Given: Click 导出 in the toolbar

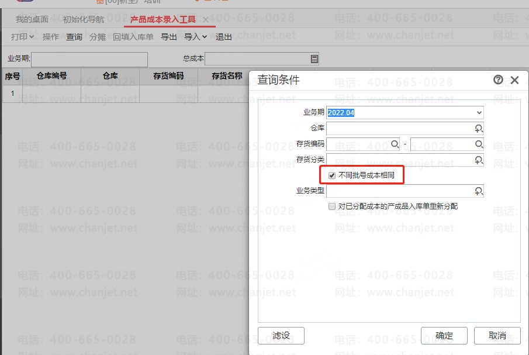Looking at the screenshot, I should click(x=169, y=36).
